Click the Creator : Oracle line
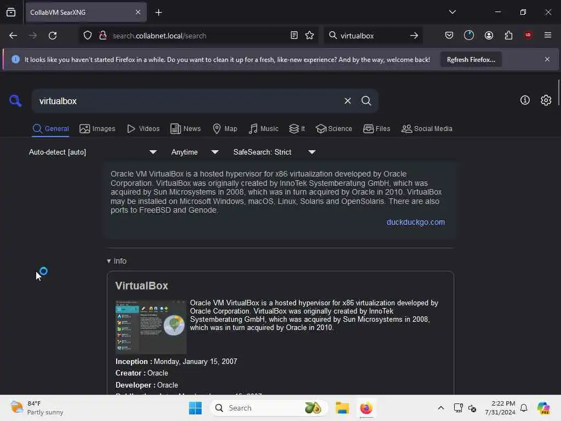Image resolution: width=561 pixels, height=421 pixels. tap(142, 373)
